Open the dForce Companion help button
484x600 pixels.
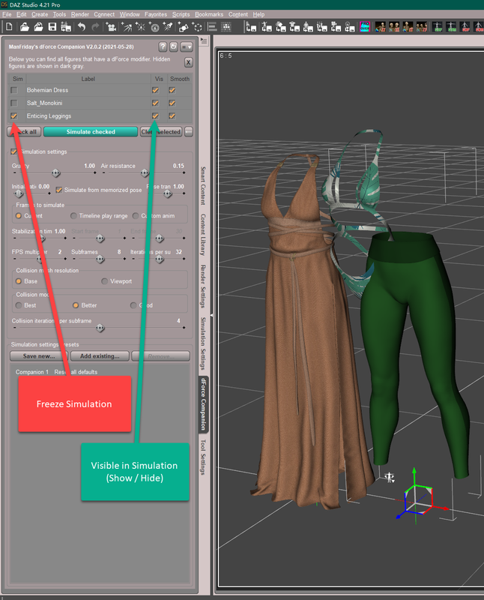pos(163,46)
